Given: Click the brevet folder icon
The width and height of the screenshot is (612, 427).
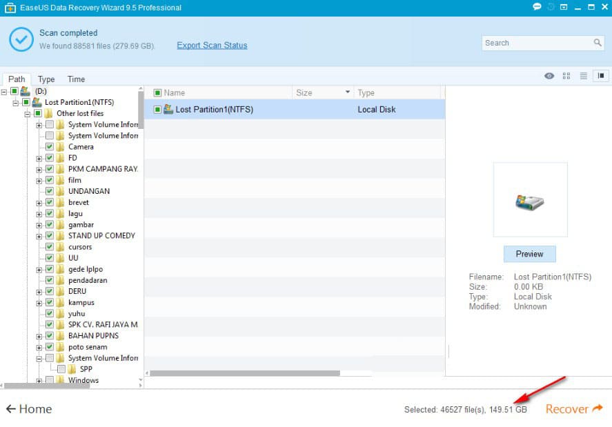Looking at the screenshot, I should click(x=60, y=203).
